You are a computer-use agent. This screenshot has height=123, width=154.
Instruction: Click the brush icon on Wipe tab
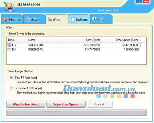pos(50,19)
